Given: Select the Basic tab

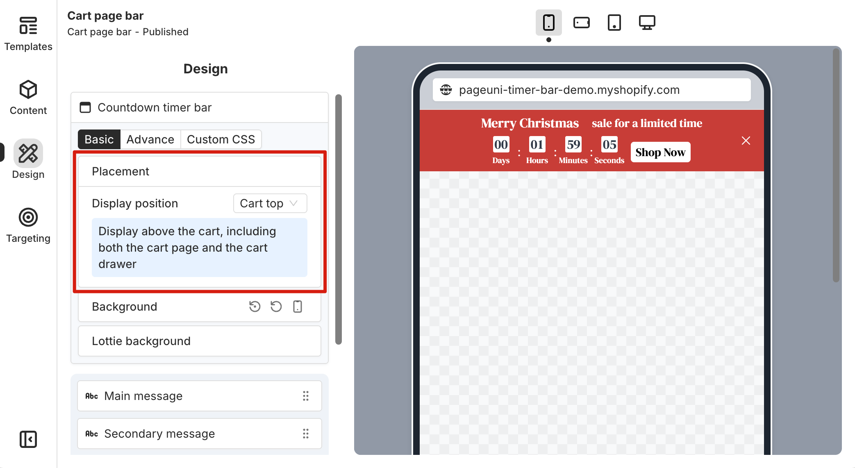Looking at the screenshot, I should tap(99, 139).
